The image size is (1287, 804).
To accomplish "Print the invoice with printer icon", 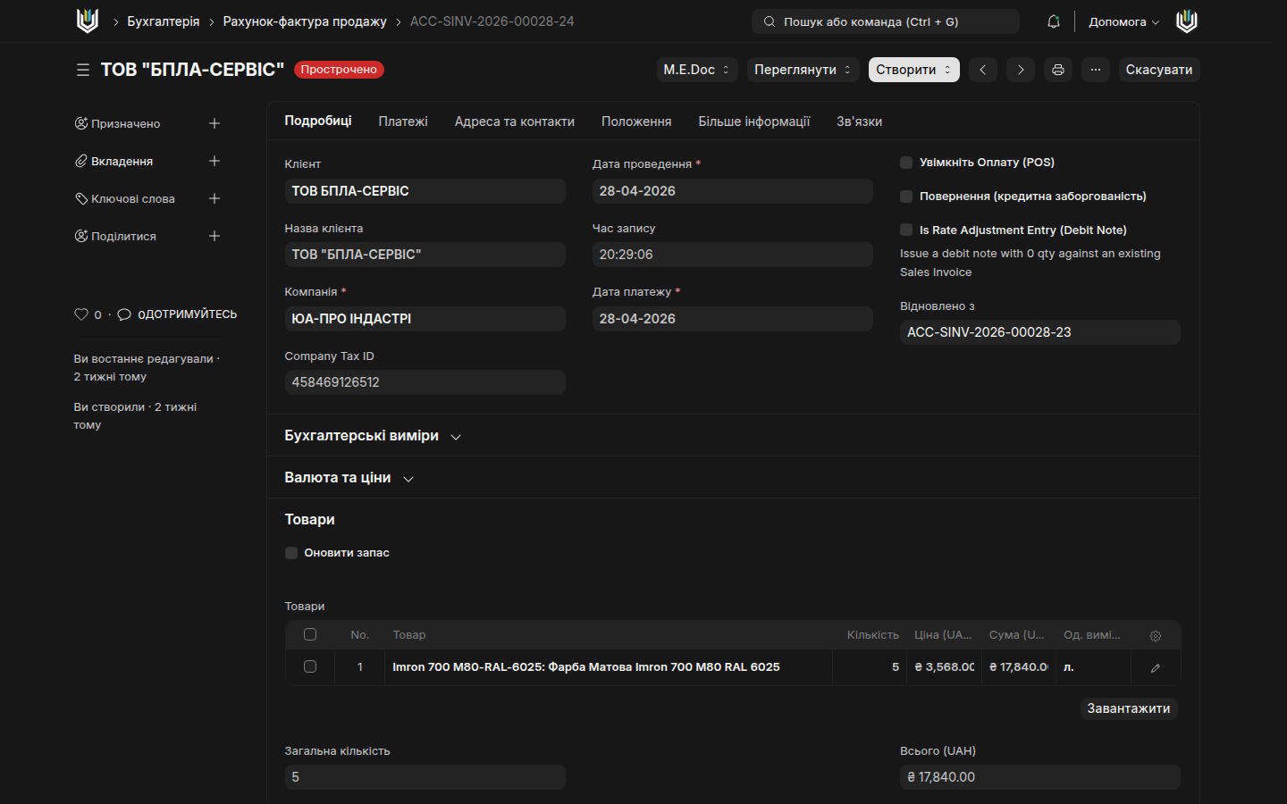I will coord(1058,70).
